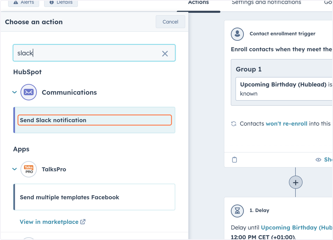Click the Apps section heading

(21, 149)
